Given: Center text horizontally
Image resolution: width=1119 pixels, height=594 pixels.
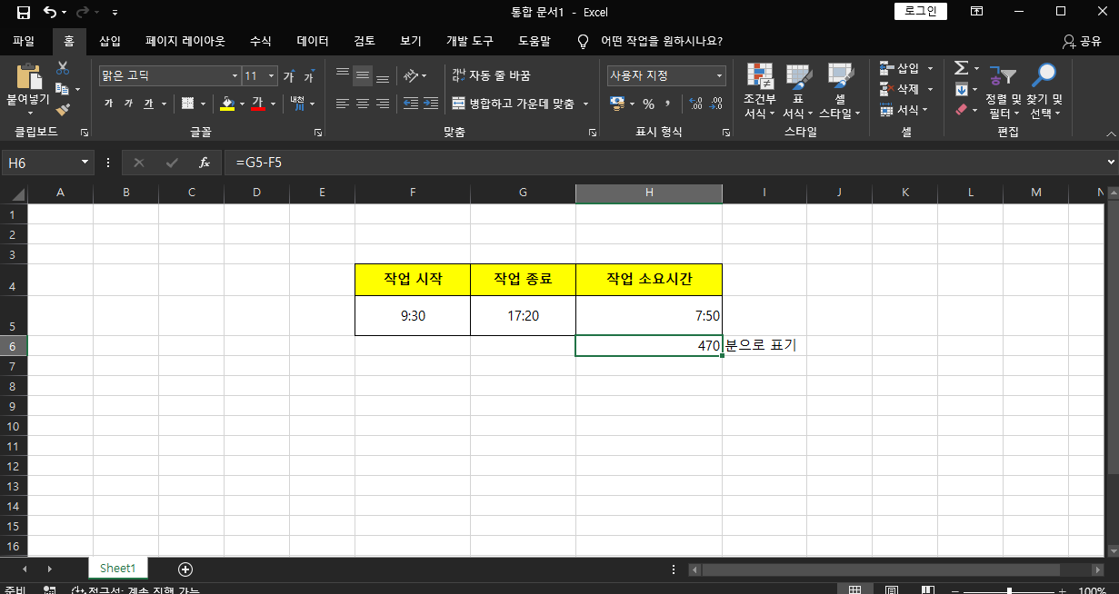Looking at the screenshot, I should pos(363,104).
